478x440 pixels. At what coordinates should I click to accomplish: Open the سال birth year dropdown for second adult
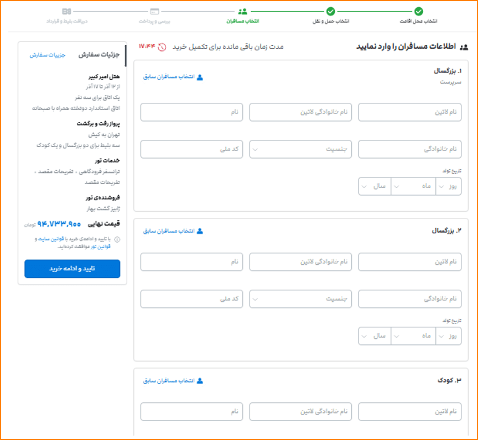[x=375, y=336]
